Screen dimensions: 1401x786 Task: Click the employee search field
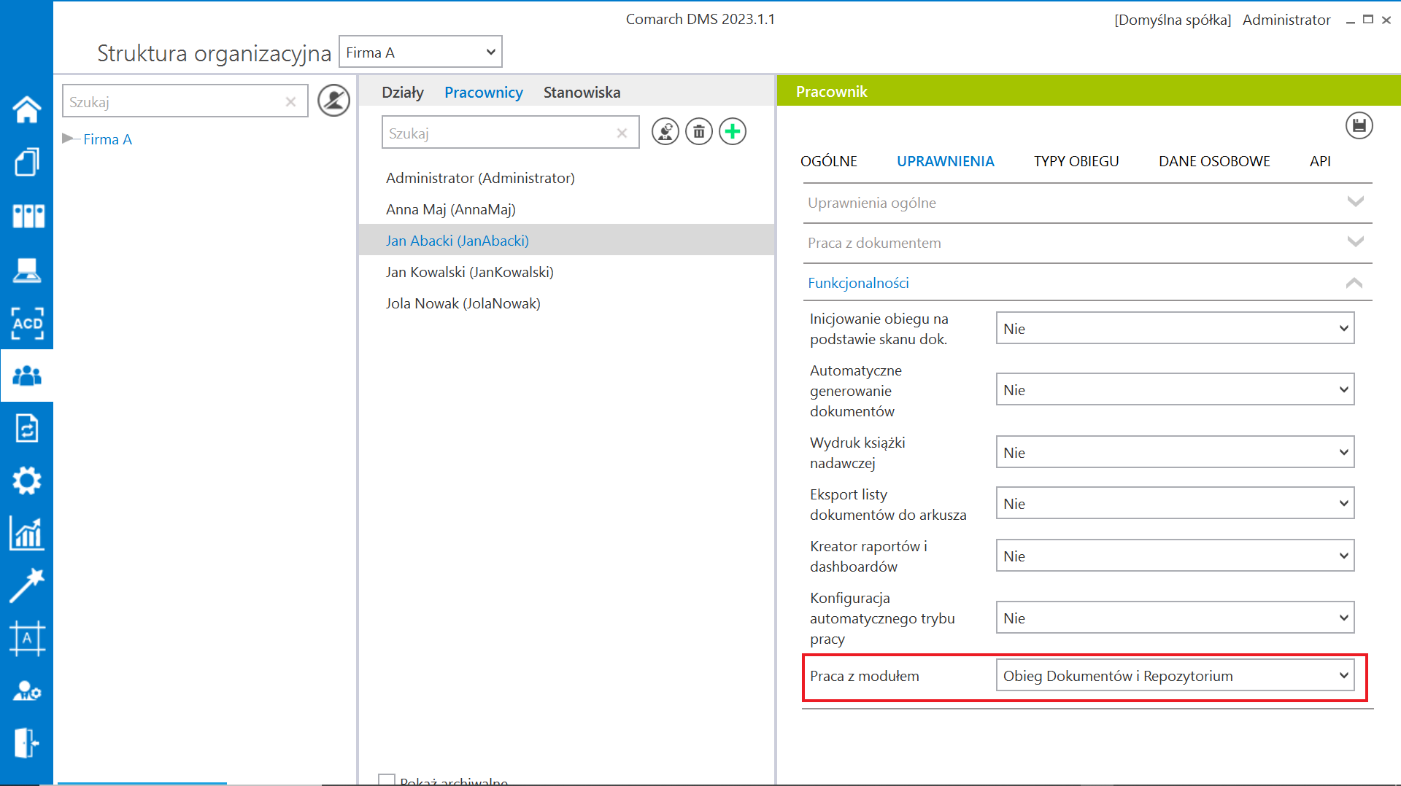click(500, 133)
